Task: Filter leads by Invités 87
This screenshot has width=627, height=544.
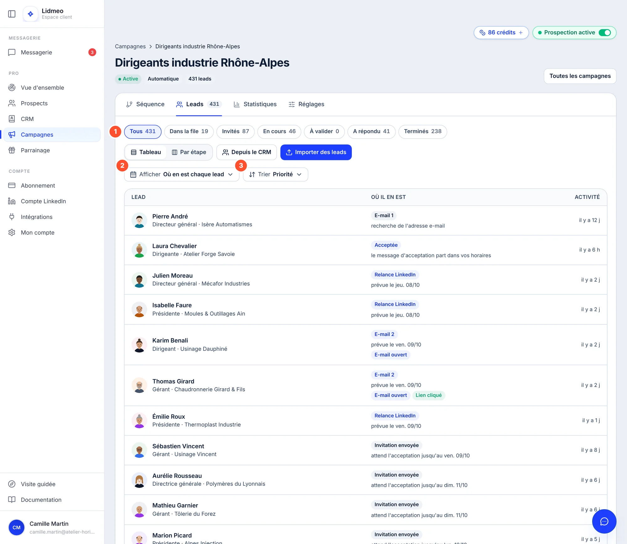Action: 235,132
